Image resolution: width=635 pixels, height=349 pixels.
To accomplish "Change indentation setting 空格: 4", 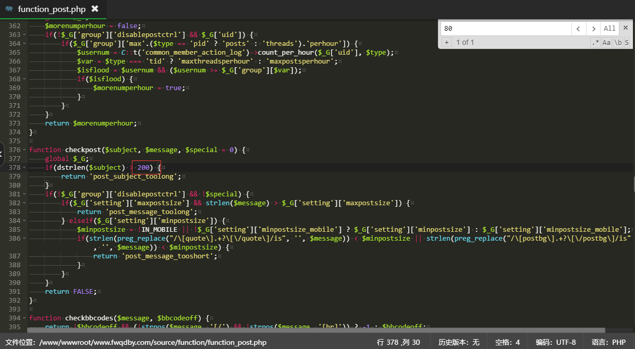I will (x=507, y=342).
